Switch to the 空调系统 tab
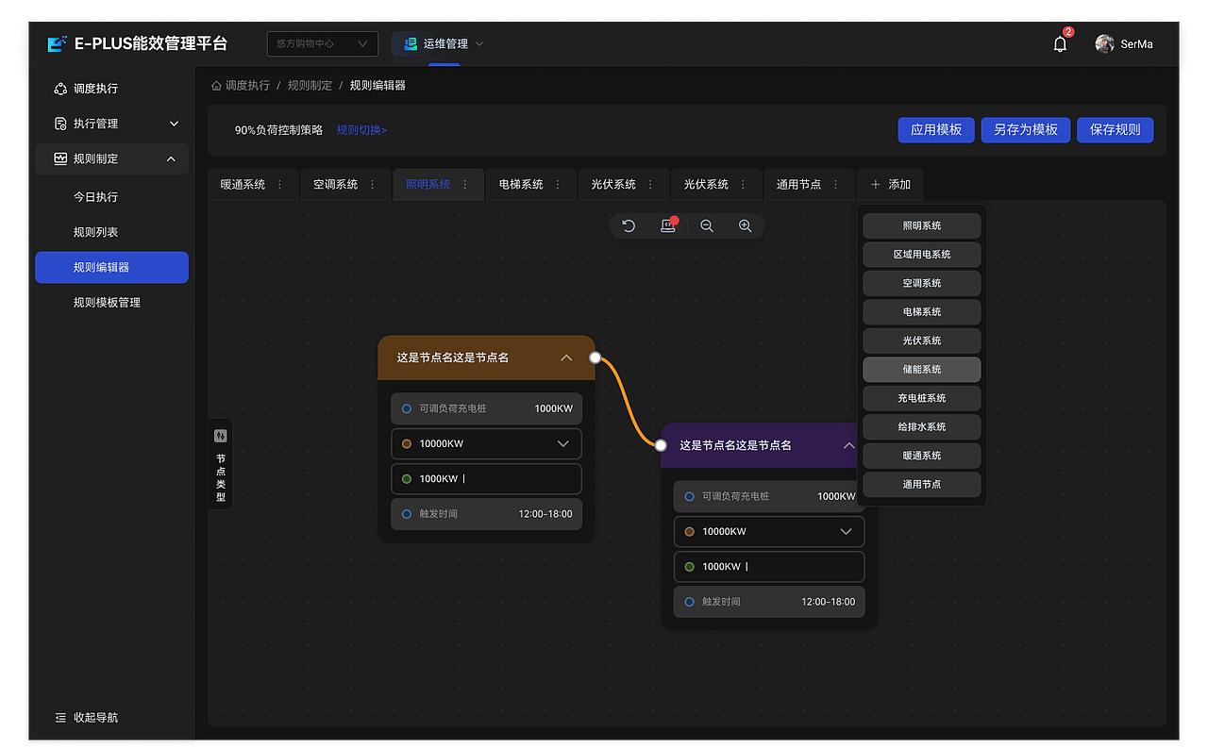1208x748 pixels. (x=336, y=185)
